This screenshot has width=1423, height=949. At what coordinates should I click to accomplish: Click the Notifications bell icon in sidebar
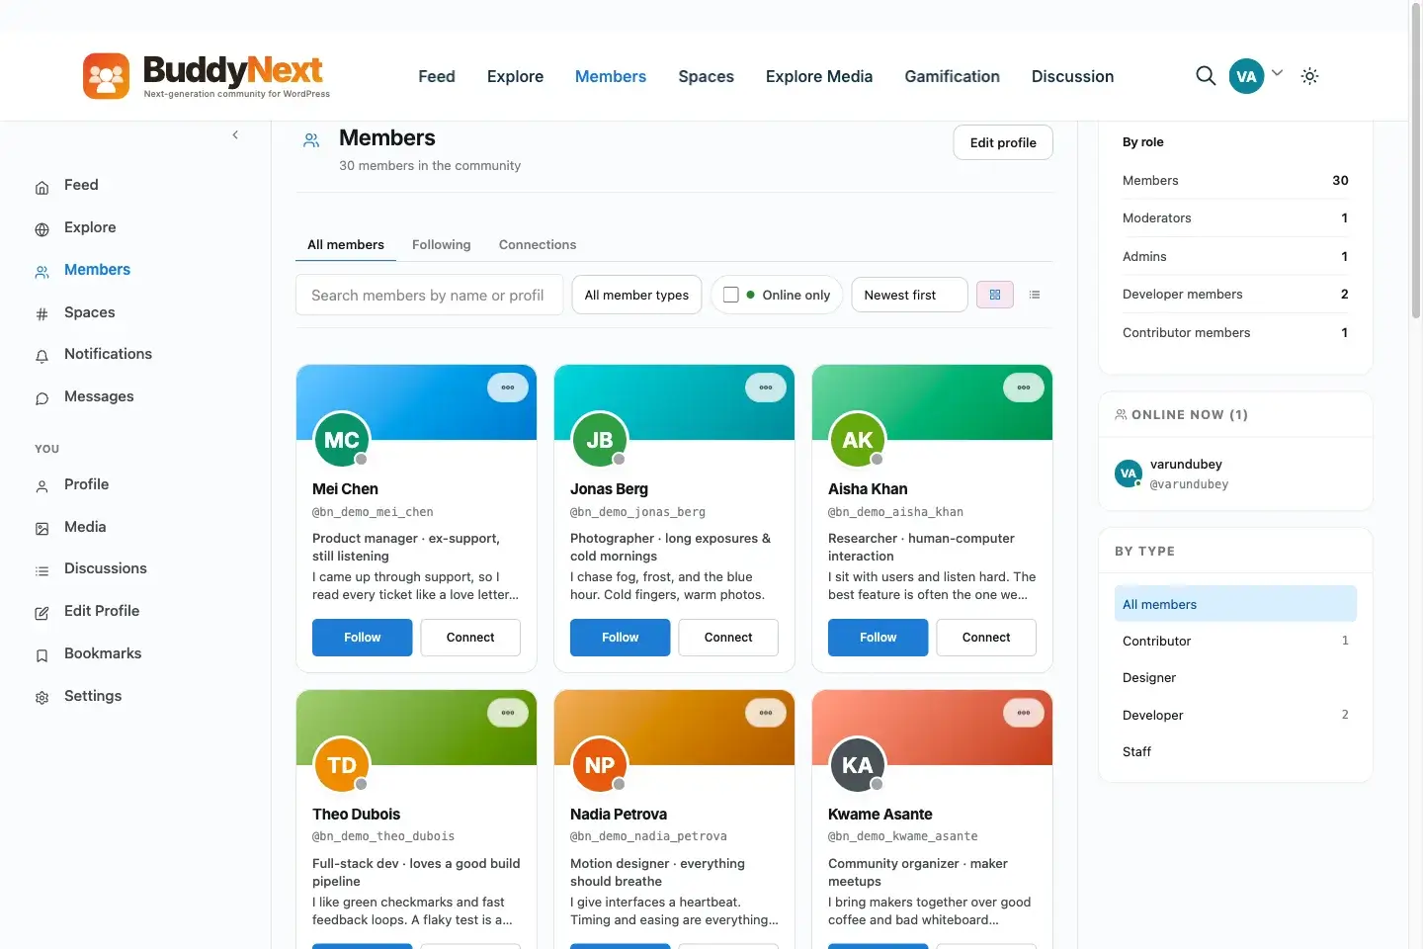tap(42, 356)
